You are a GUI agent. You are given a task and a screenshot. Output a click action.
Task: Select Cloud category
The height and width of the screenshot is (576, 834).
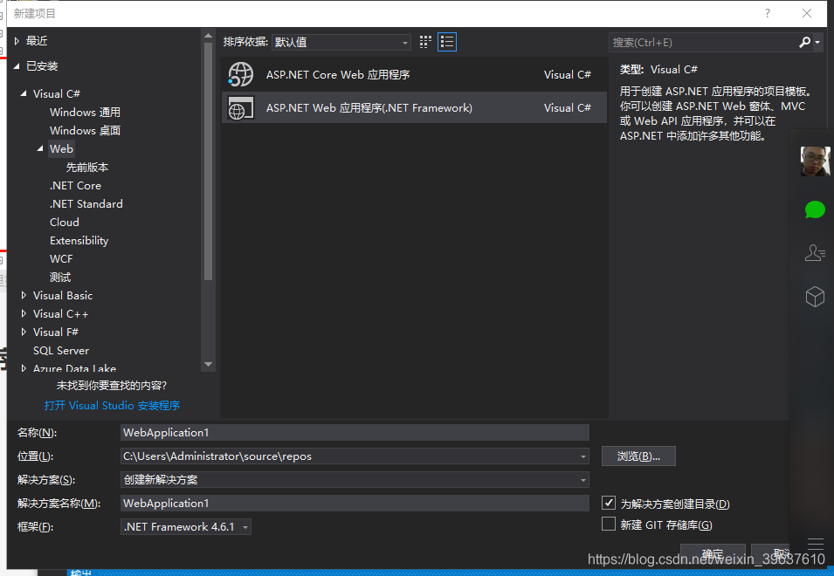tap(65, 223)
